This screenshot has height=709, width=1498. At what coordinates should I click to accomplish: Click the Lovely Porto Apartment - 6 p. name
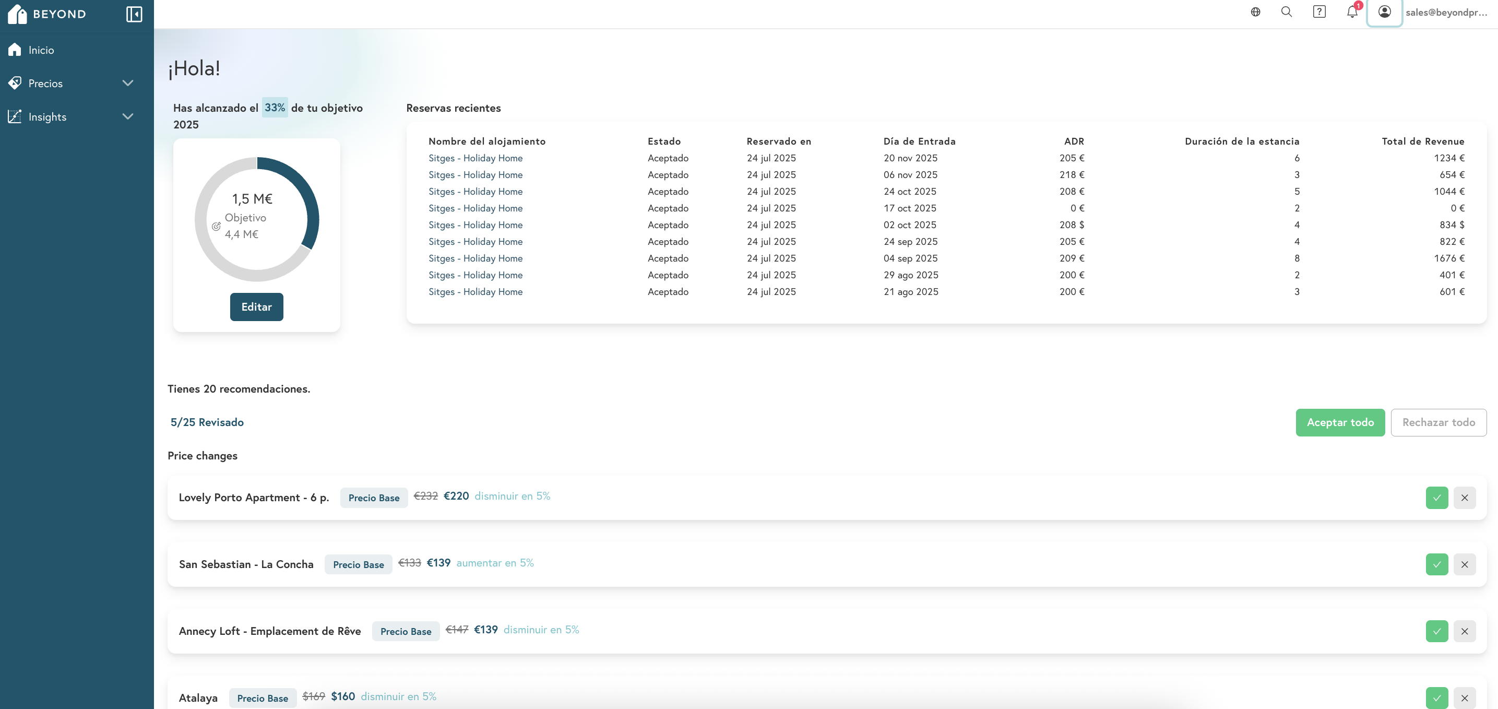tap(254, 498)
